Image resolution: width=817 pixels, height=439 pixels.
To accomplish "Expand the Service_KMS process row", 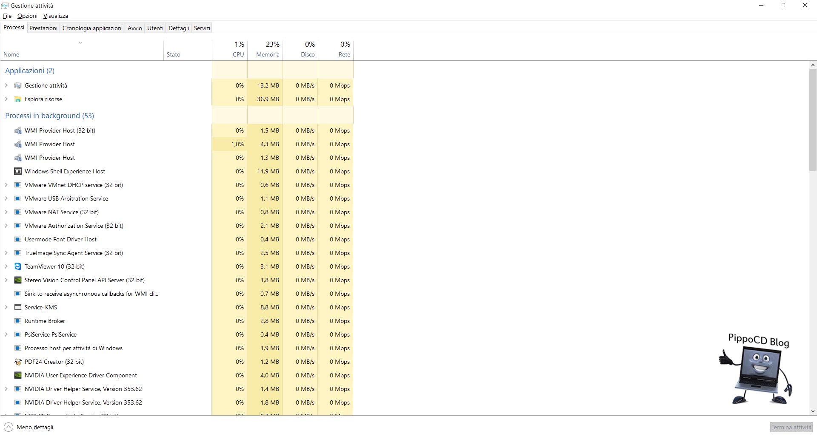I will 6,307.
